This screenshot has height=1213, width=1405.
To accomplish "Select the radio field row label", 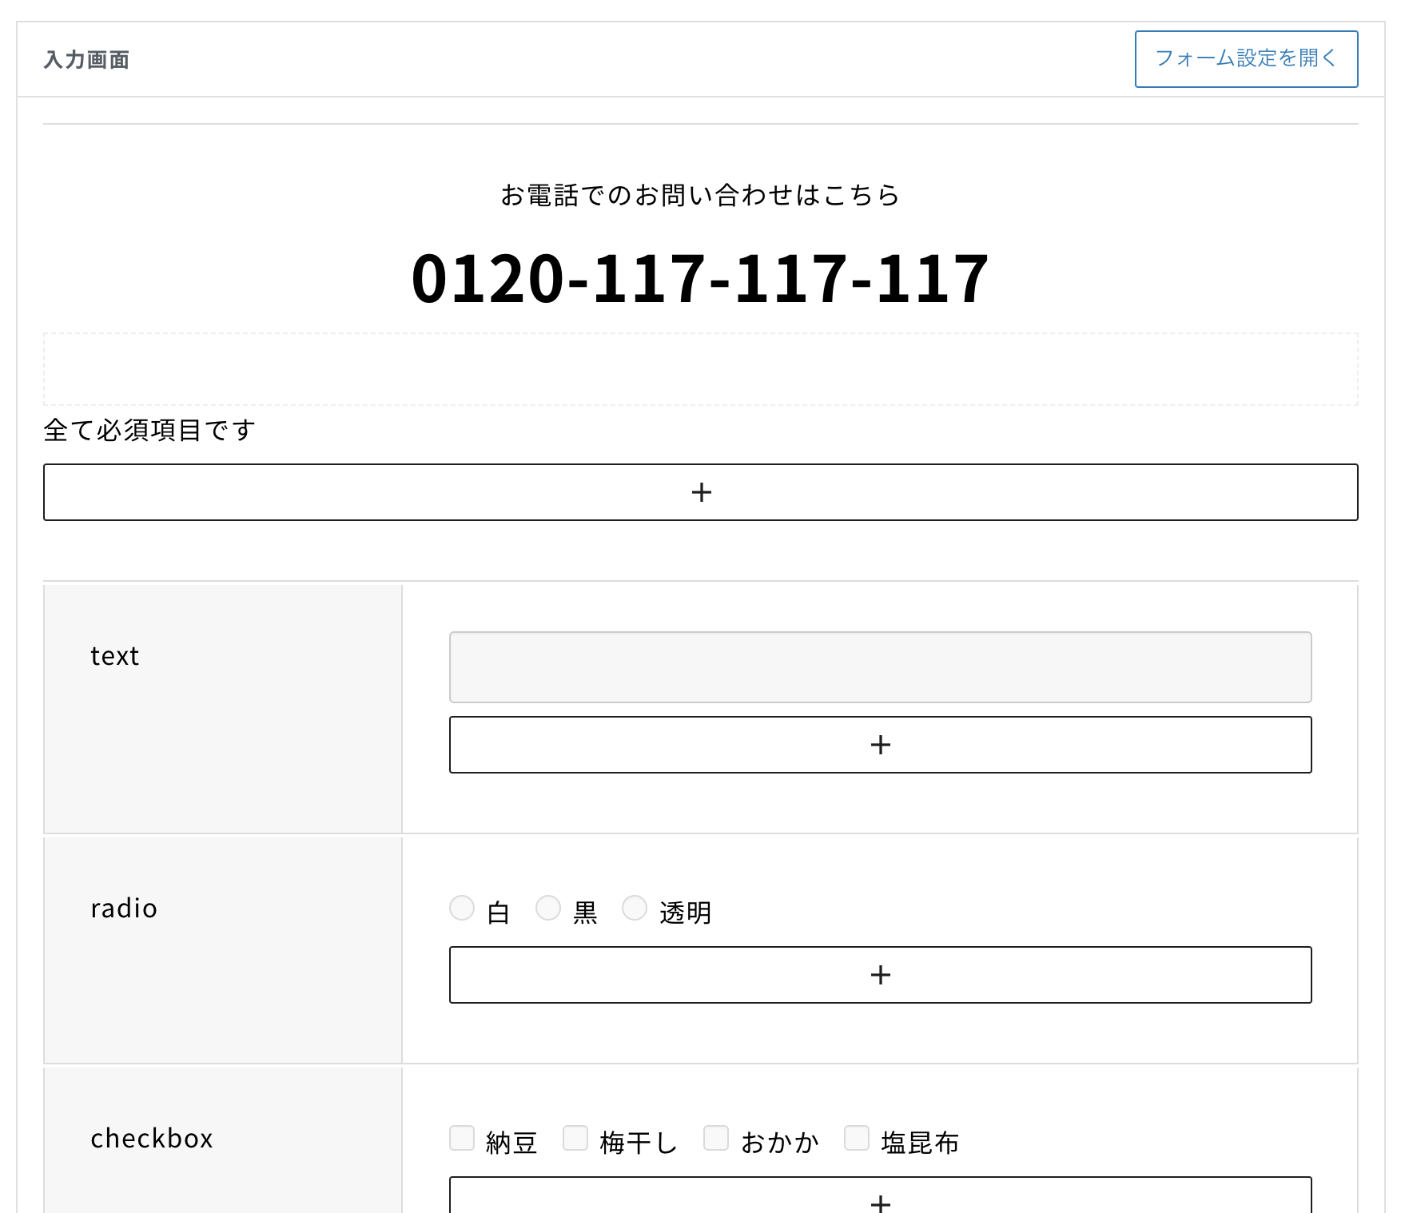I will click(124, 908).
